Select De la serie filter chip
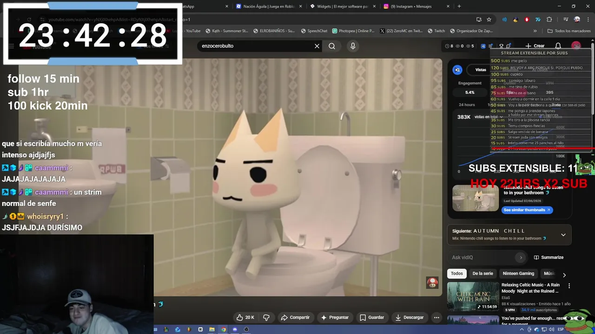 (483, 273)
